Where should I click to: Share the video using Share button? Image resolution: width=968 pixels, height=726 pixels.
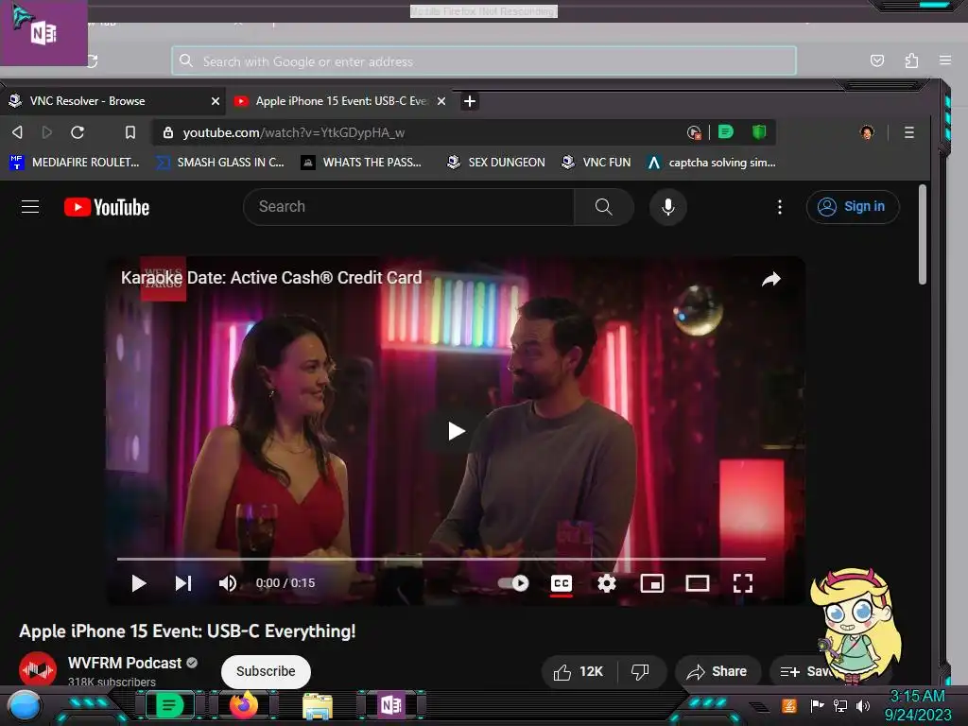717,672
